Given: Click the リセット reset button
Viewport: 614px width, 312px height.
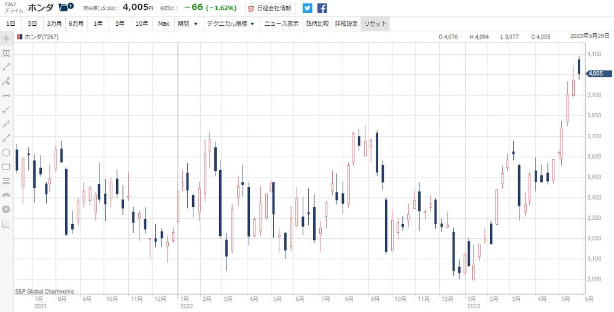Looking at the screenshot, I should [x=375, y=23].
